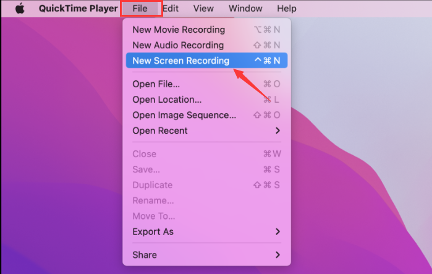Expand the Export As submenu
The image size is (432, 274).
[x=153, y=231]
